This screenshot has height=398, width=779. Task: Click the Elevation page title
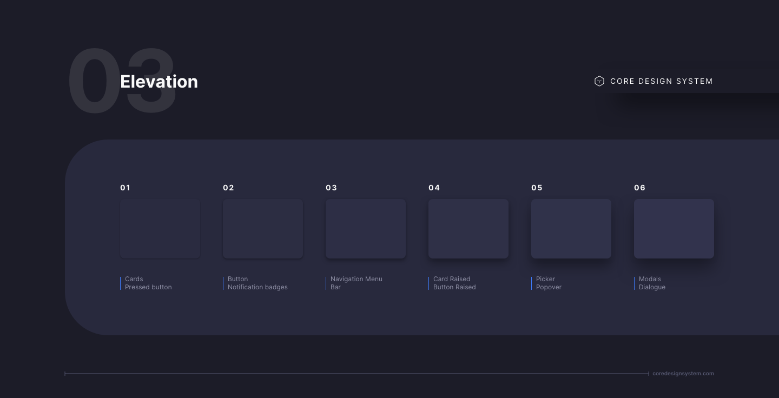[159, 82]
